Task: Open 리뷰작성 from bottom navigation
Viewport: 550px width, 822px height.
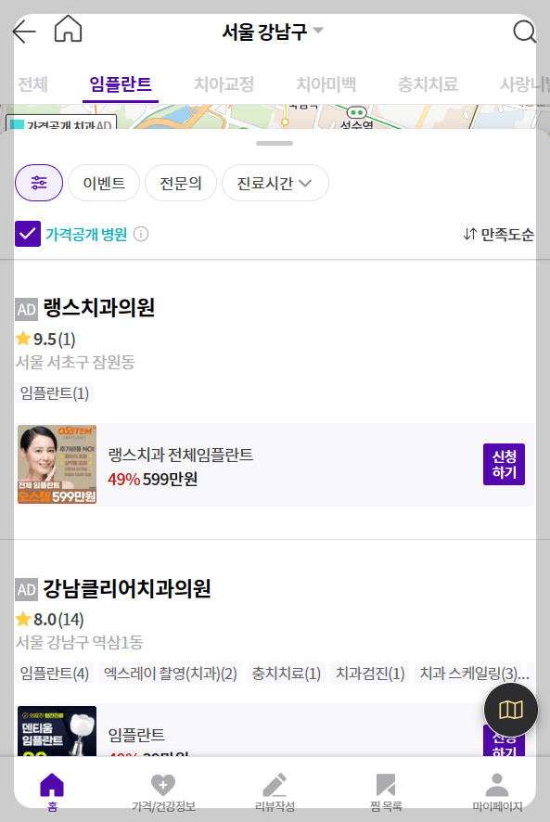Action: 275,790
